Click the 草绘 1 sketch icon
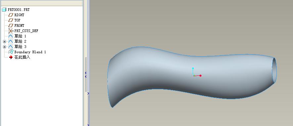Image resolution: width=293 pixels, height=126 pixels. coord(11,36)
